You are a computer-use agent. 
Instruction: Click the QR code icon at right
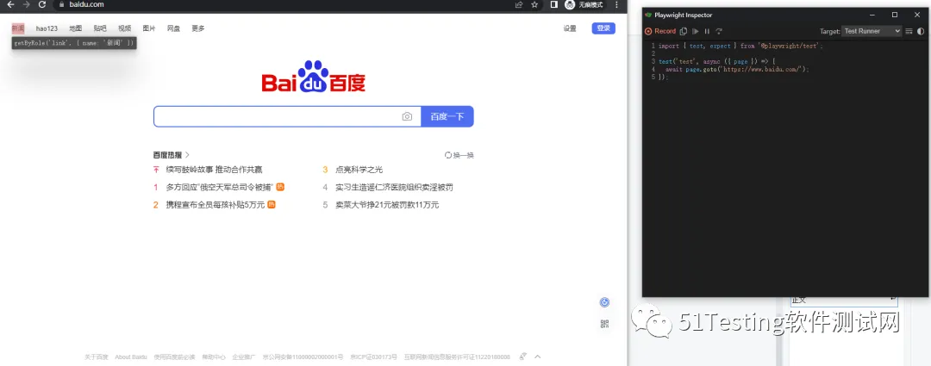point(605,324)
